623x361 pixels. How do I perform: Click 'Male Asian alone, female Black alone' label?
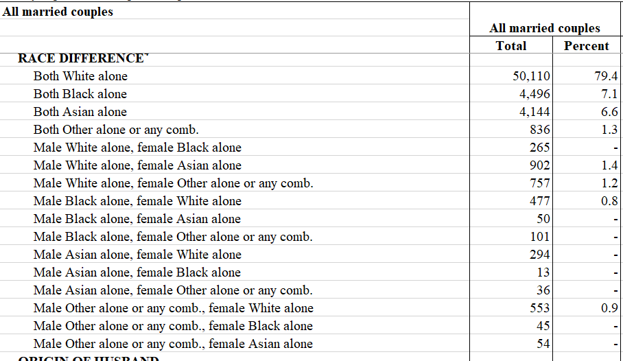[x=137, y=272]
